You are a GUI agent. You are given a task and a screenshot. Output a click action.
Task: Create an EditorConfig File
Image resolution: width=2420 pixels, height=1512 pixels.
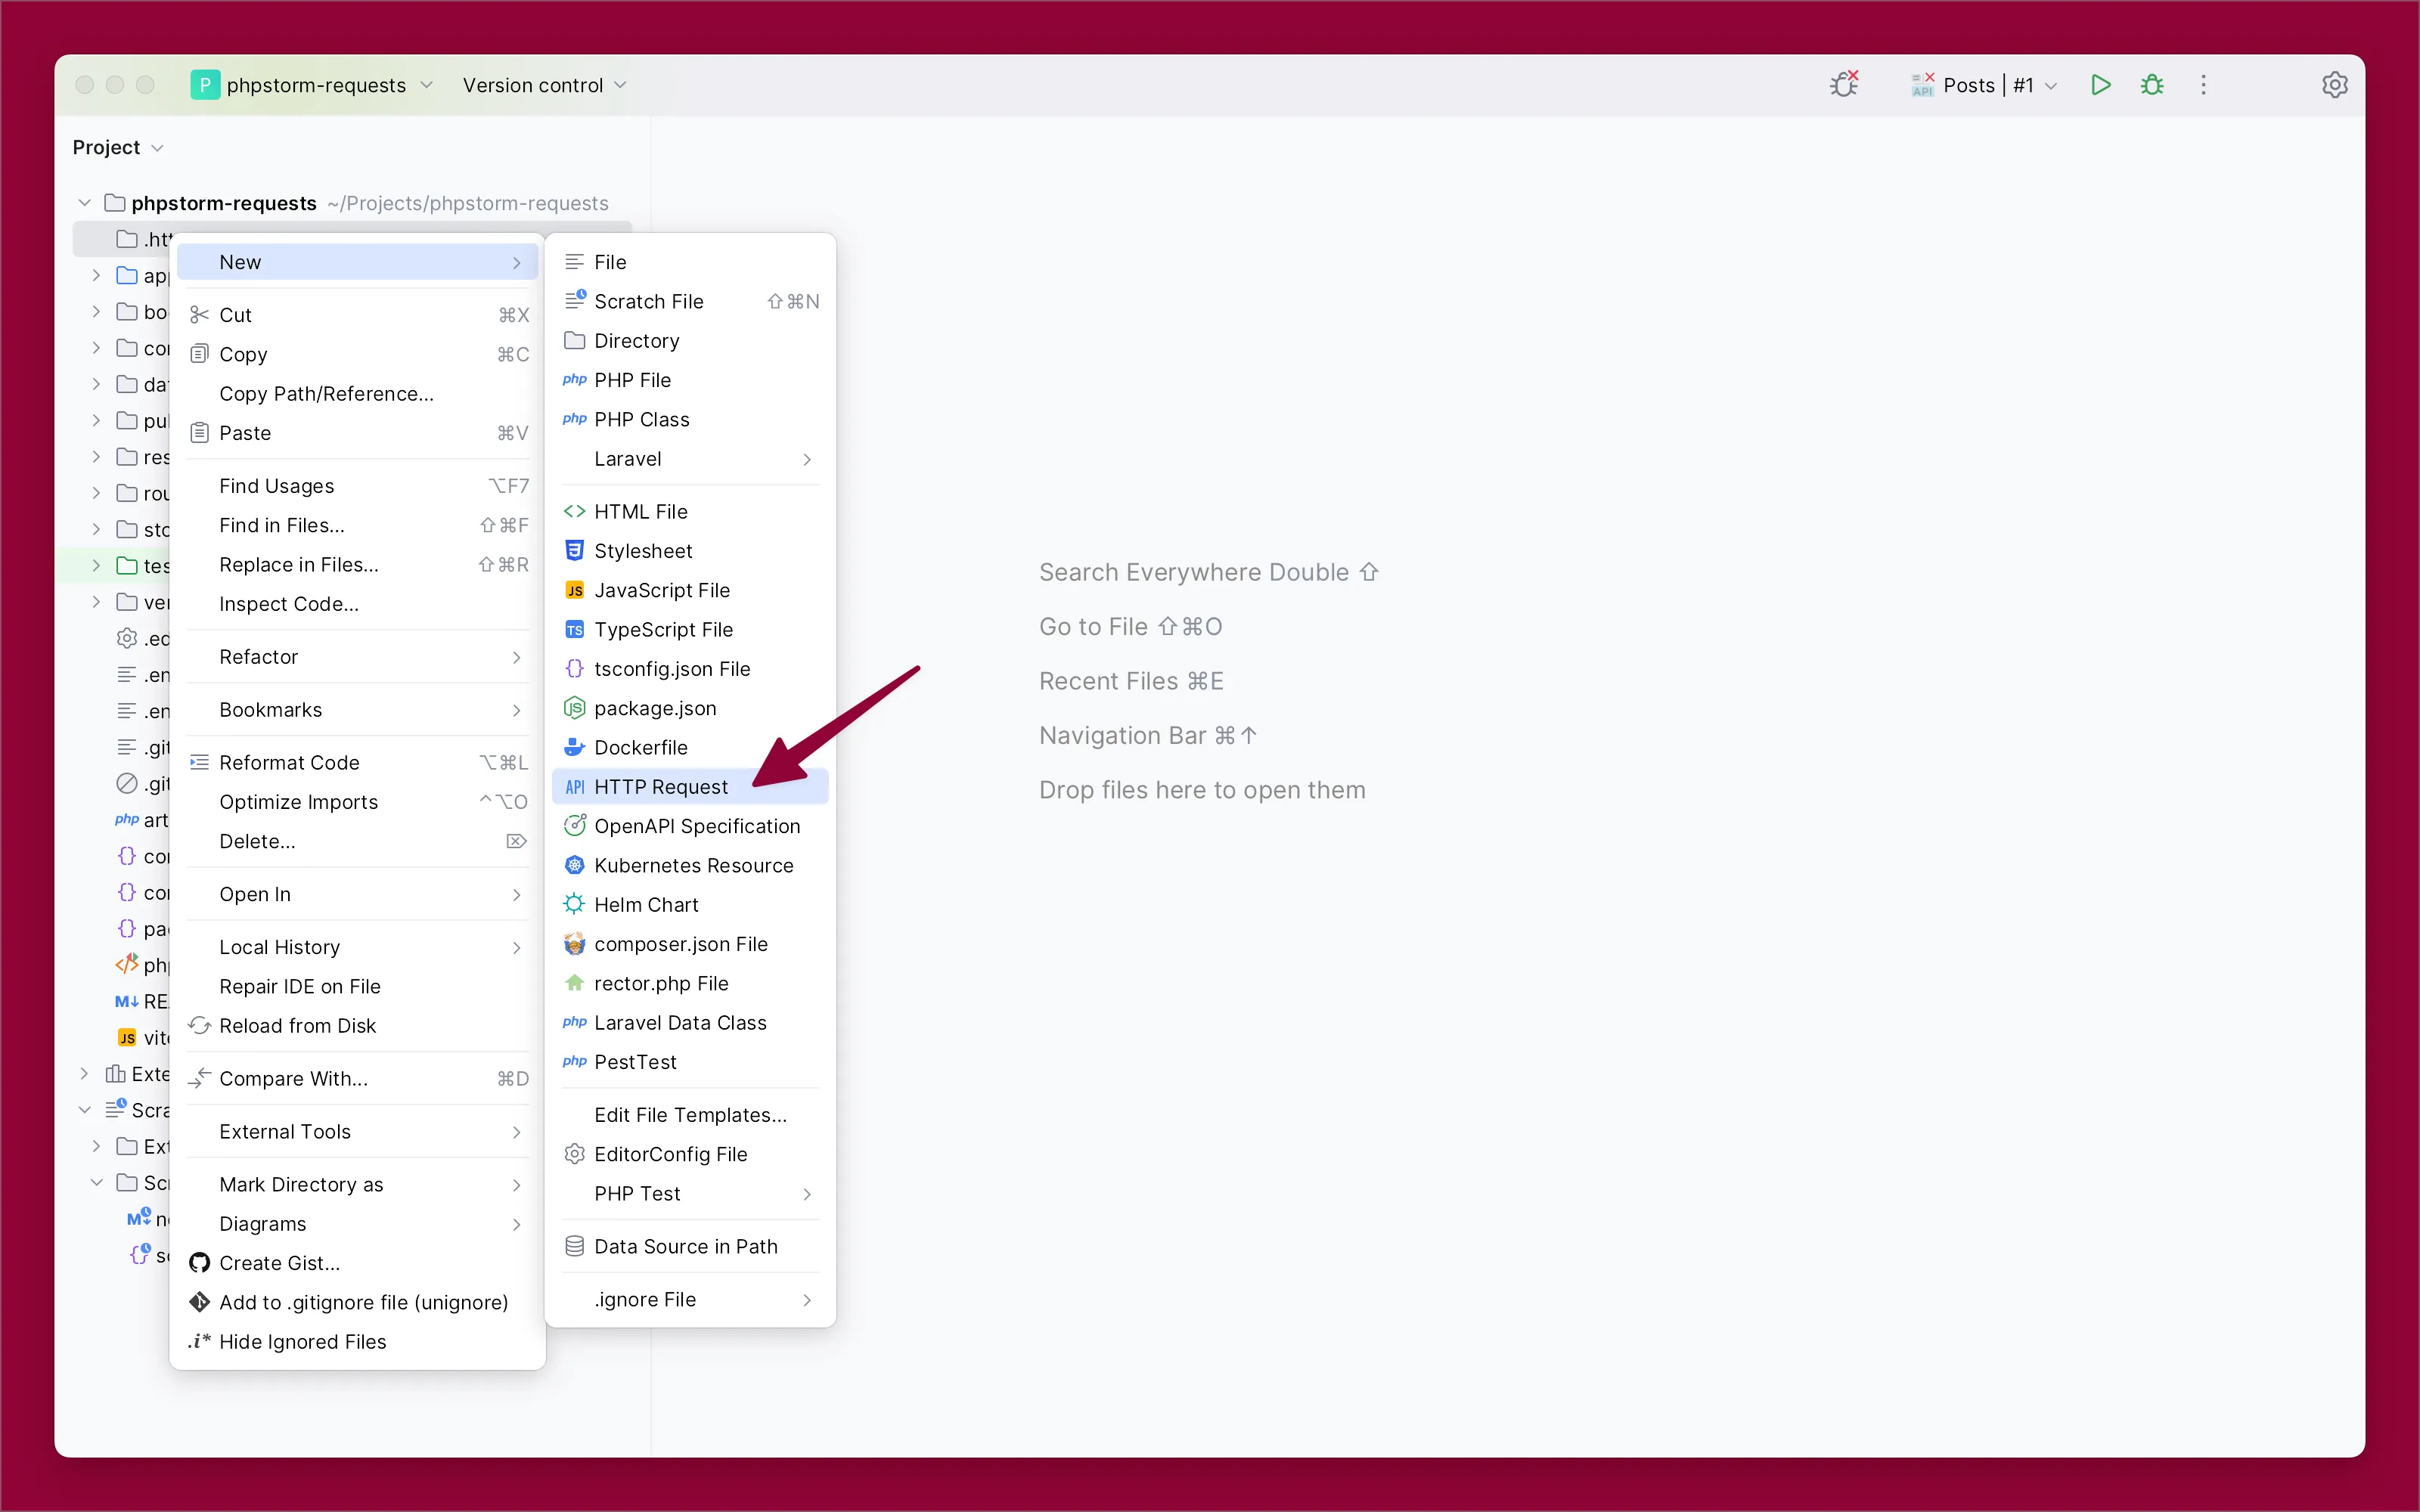[x=690, y=1154]
